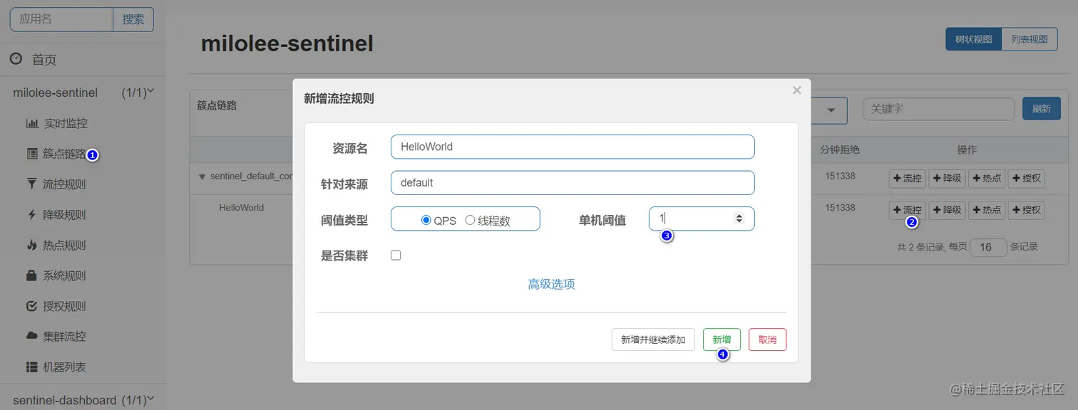Add 降级 for the HelloWorld row

[947, 210]
